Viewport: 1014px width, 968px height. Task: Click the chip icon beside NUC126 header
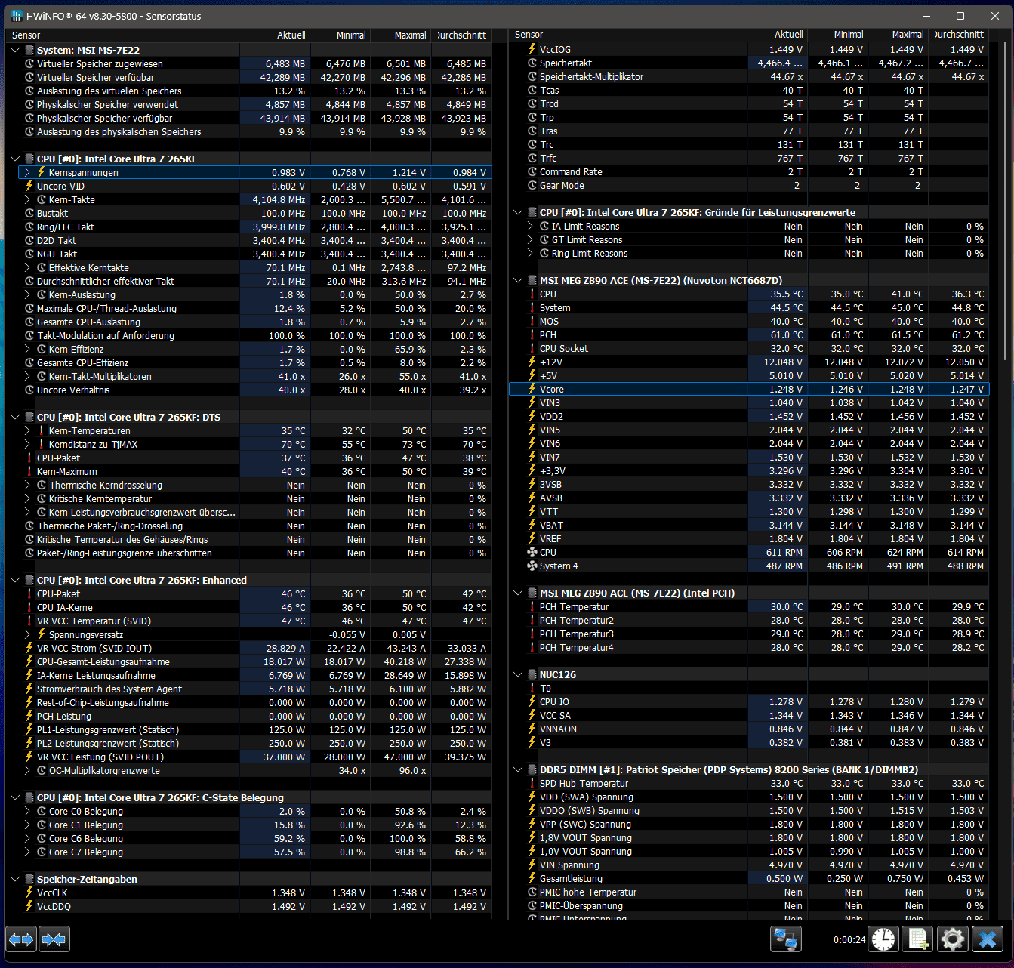[532, 675]
